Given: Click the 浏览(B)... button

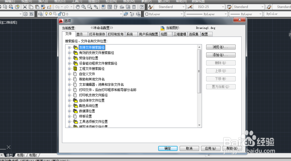Looking at the screenshot, I should [221, 47].
